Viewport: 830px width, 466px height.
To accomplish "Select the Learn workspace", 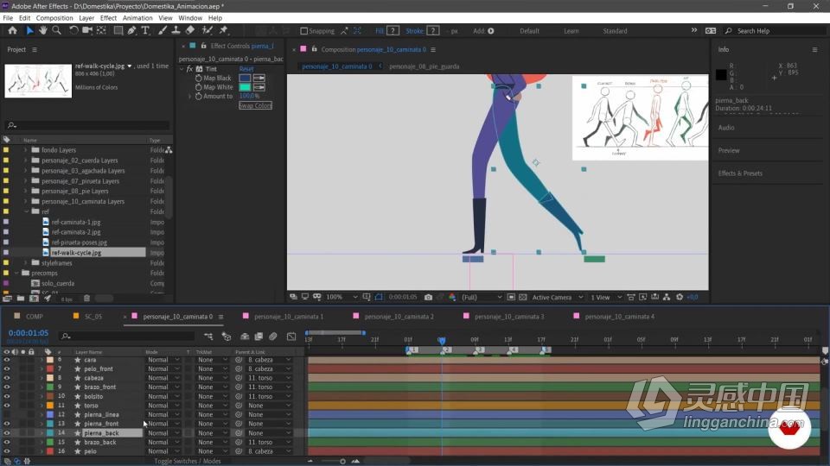I will 571,31.
